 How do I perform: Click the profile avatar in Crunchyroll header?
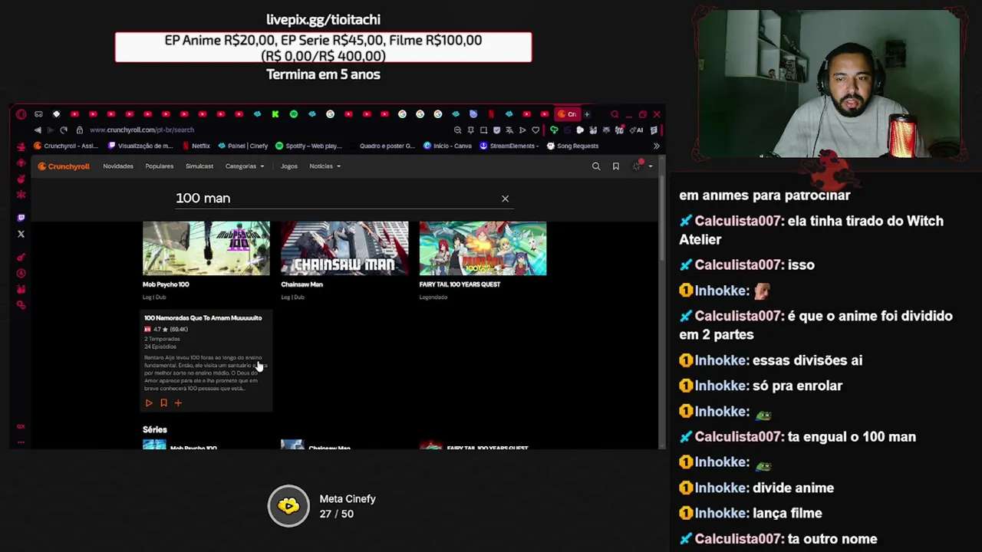coord(638,166)
